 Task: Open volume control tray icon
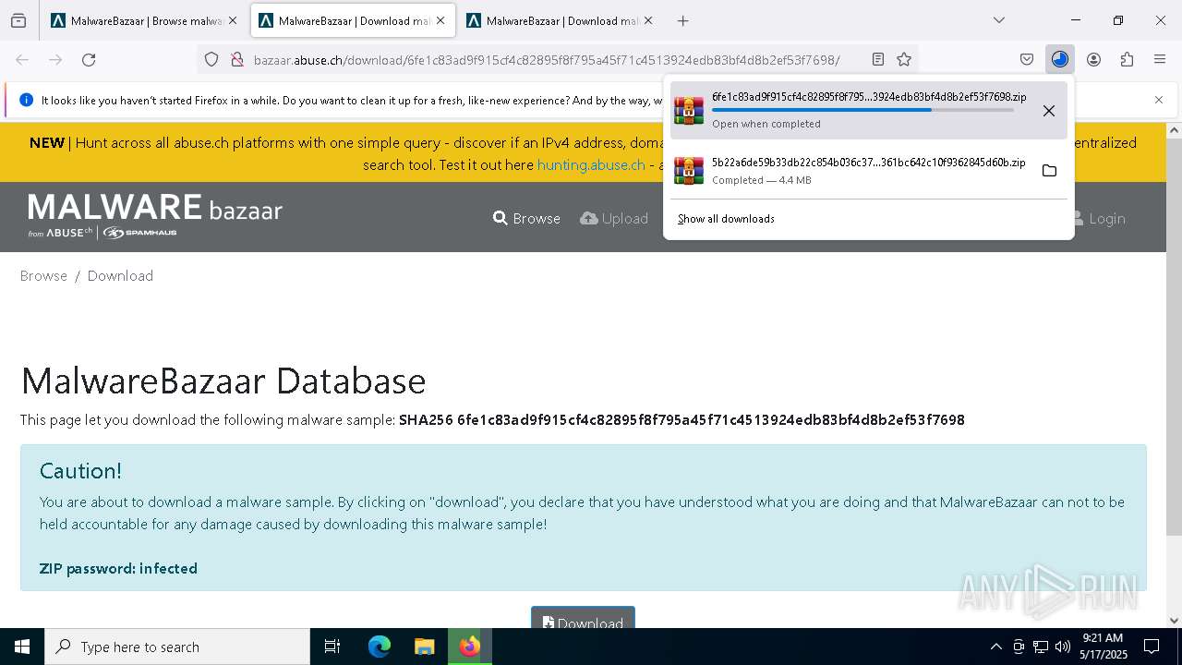(1063, 647)
